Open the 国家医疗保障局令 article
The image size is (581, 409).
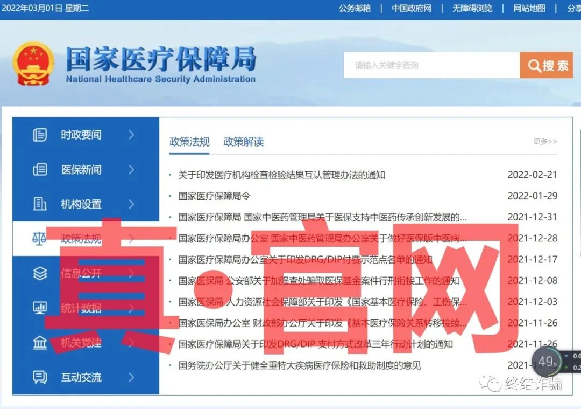click(x=214, y=196)
